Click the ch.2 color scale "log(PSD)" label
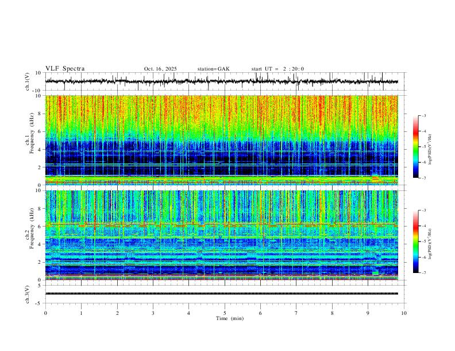The width and height of the screenshot is (455, 351). tap(430, 244)
